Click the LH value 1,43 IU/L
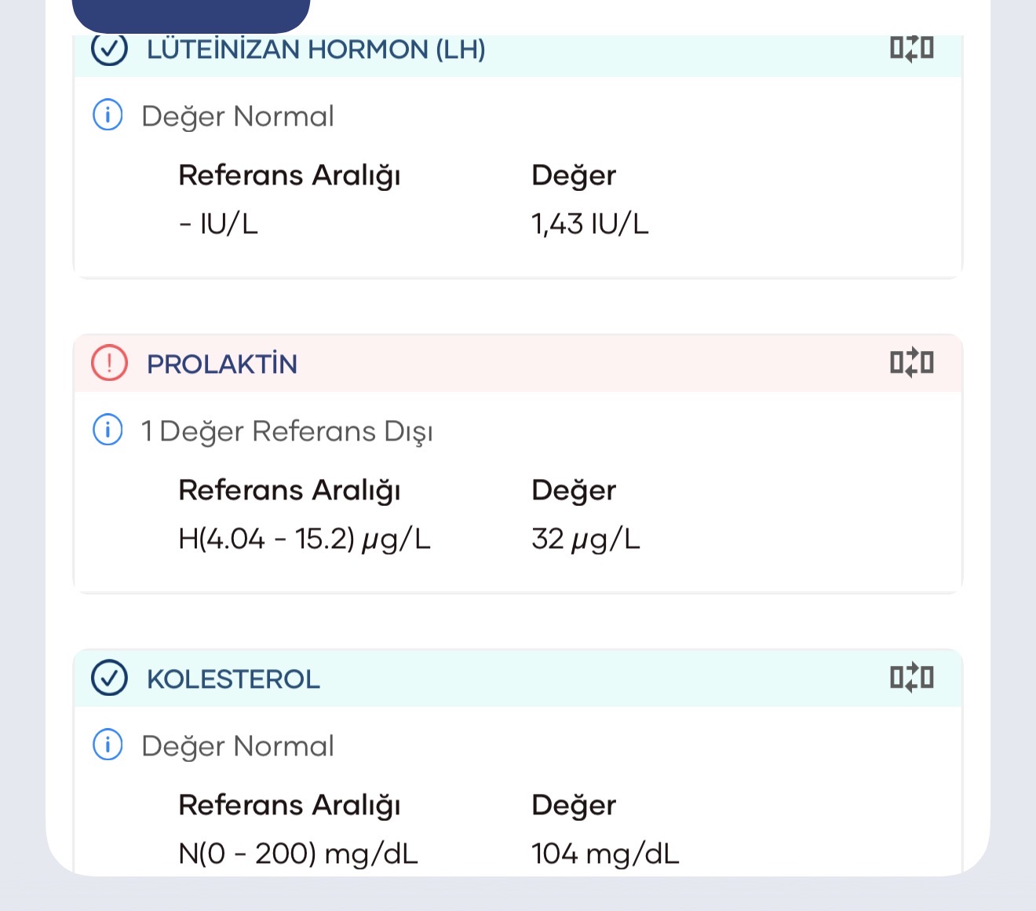Viewport: 1036px width, 911px height. [589, 225]
